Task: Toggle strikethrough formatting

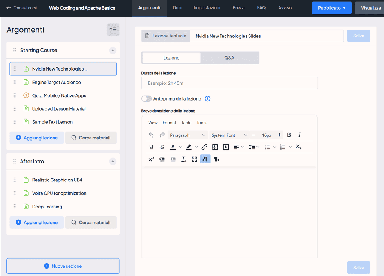Action: (x=162, y=147)
